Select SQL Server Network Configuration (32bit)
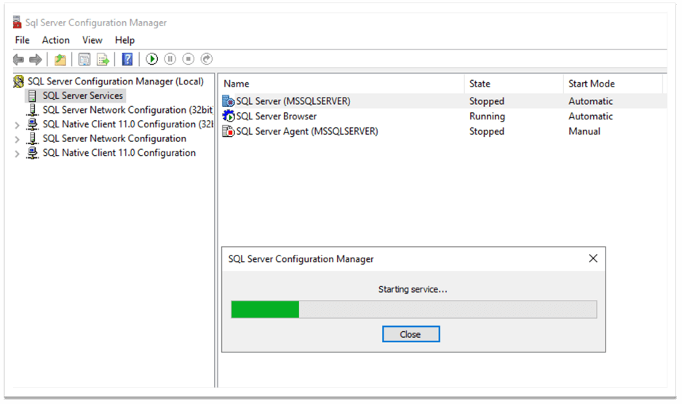Image resolution: width=682 pixels, height=404 pixels. pos(127,110)
